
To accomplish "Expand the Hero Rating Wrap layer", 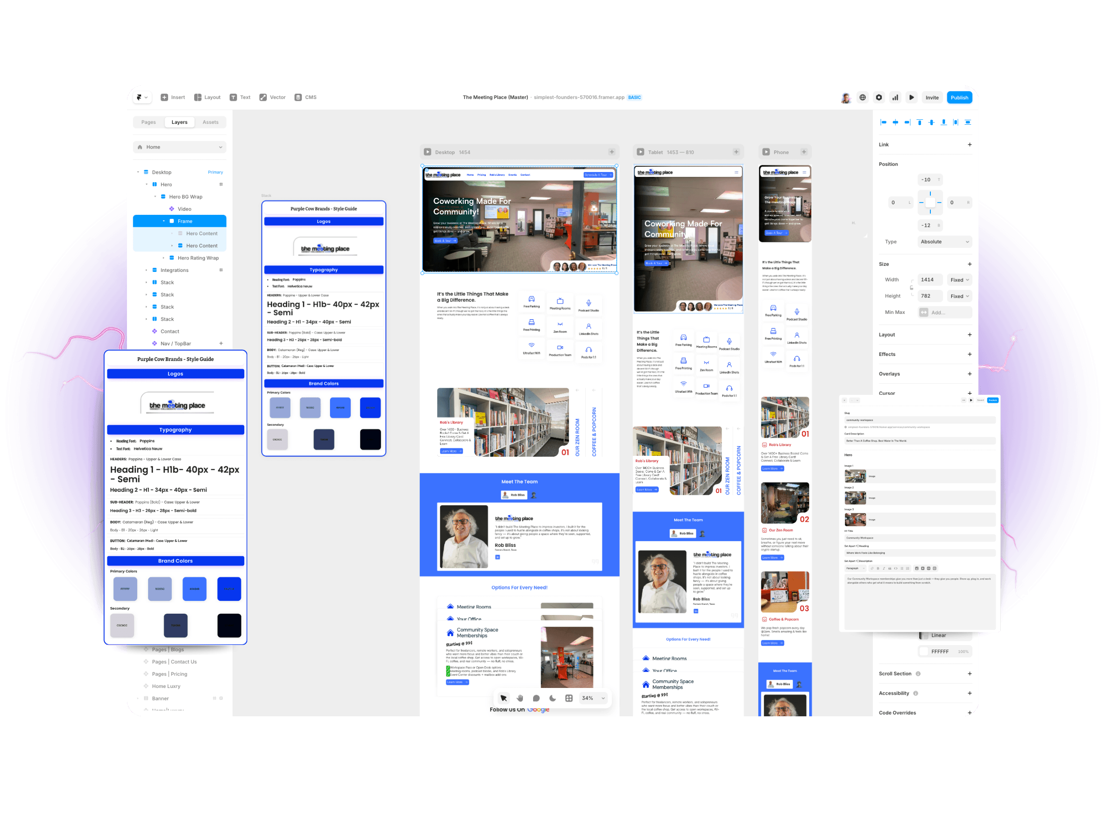I will click(x=164, y=258).
